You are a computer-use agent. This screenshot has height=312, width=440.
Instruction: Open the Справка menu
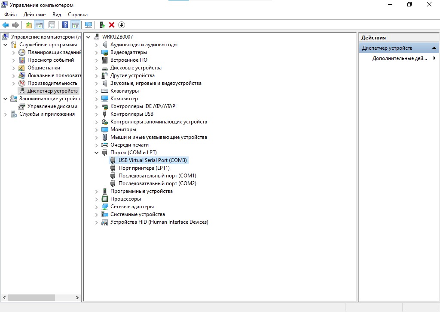77,15
